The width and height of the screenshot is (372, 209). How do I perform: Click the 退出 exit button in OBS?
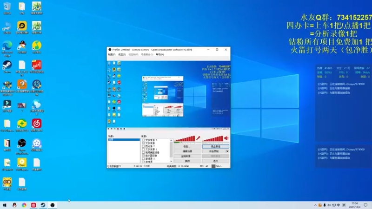click(x=216, y=161)
